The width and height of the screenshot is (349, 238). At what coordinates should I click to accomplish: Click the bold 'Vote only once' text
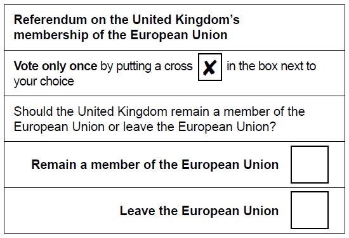(55, 66)
